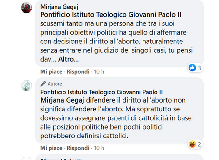The image size is (219, 160).
Task: Toggle Mi piace on the author's reply
Action: (x=51, y=148)
